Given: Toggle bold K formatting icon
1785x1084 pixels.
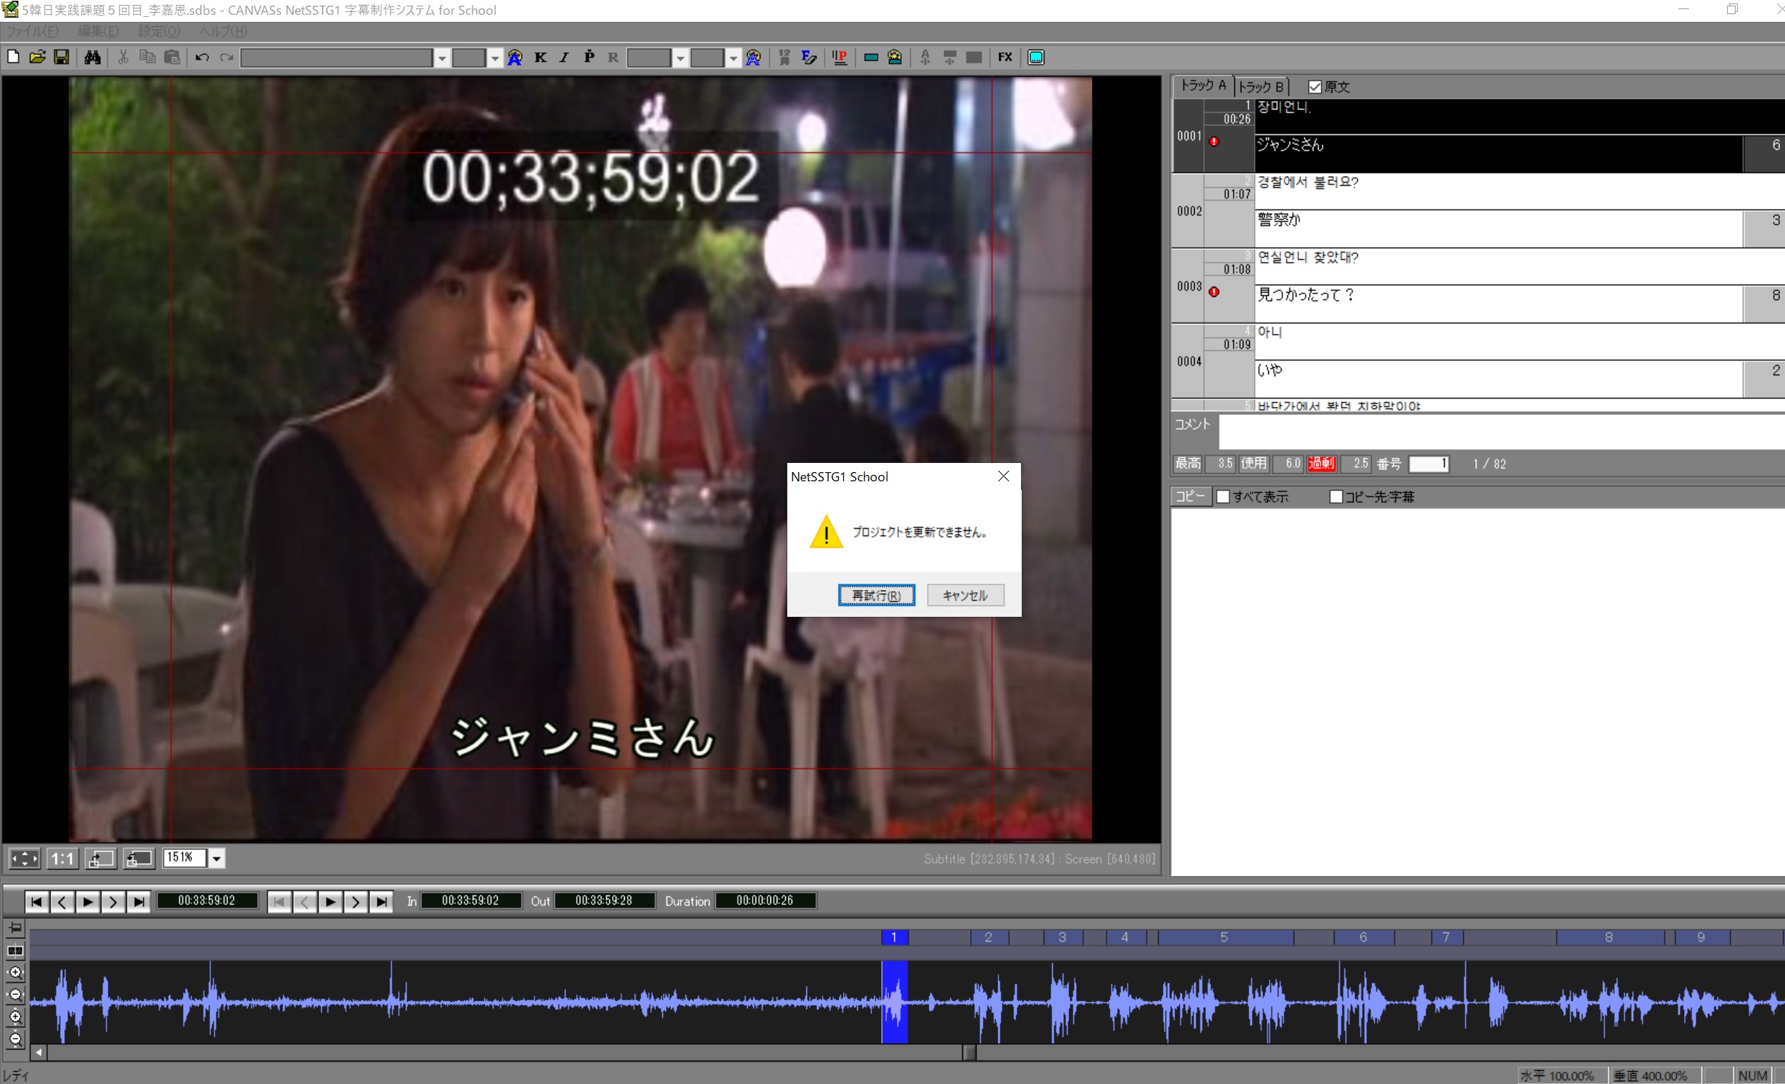Looking at the screenshot, I should tap(540, 57).
